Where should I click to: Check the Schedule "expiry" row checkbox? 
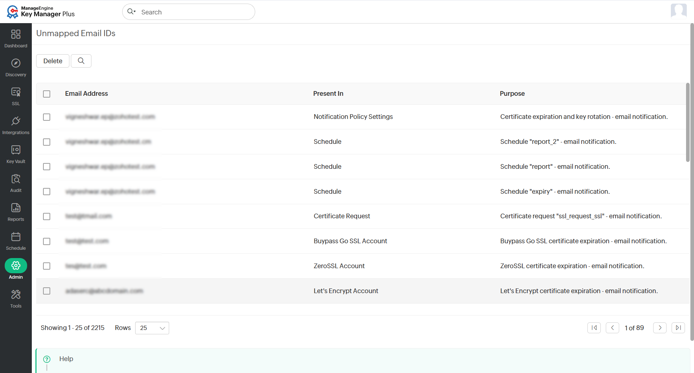[47, 192]
